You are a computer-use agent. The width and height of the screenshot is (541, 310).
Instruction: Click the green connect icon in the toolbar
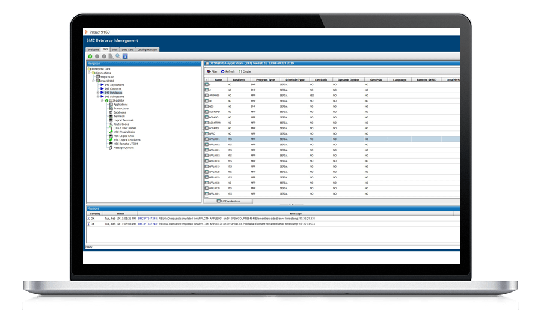[90, 56]
